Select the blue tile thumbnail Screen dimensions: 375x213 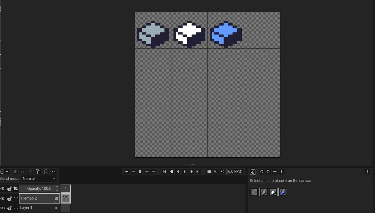click(282, 192)
